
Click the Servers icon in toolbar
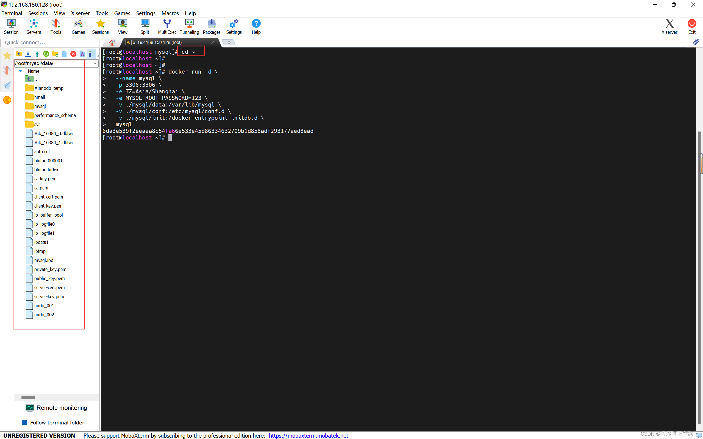pyautogui.click(x=33, y=26)
